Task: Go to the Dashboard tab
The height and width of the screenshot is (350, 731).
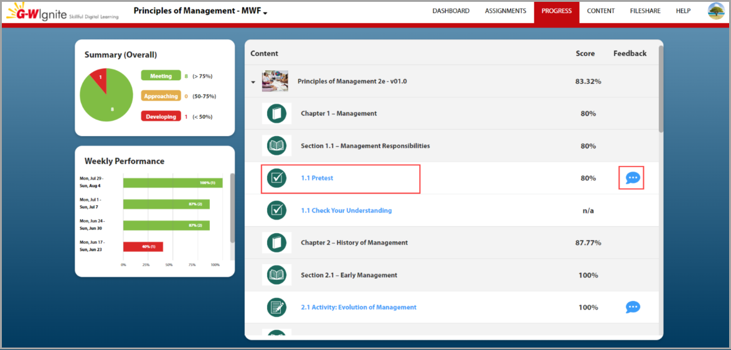Action: point(451,11)
